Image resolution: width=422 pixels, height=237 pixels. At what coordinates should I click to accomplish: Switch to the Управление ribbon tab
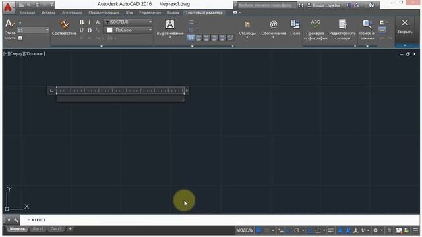(x=150, y=13)
